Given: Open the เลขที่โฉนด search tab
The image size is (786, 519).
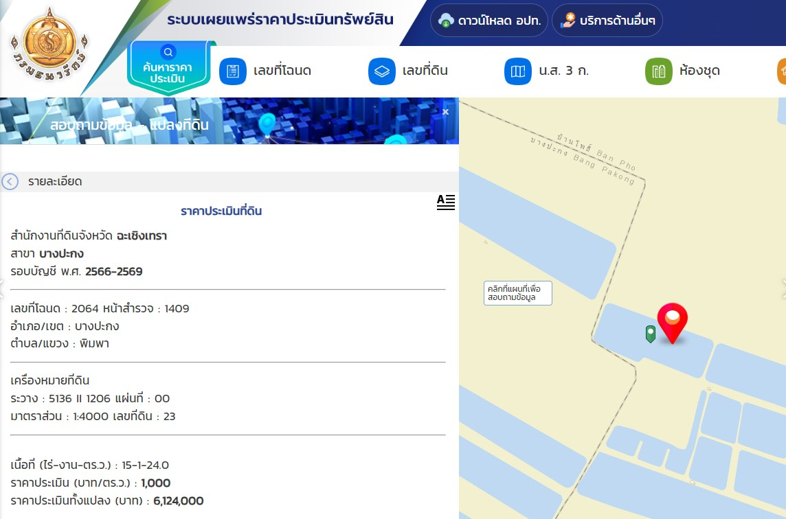Looking at the screenshot, I should pos(266,71).
